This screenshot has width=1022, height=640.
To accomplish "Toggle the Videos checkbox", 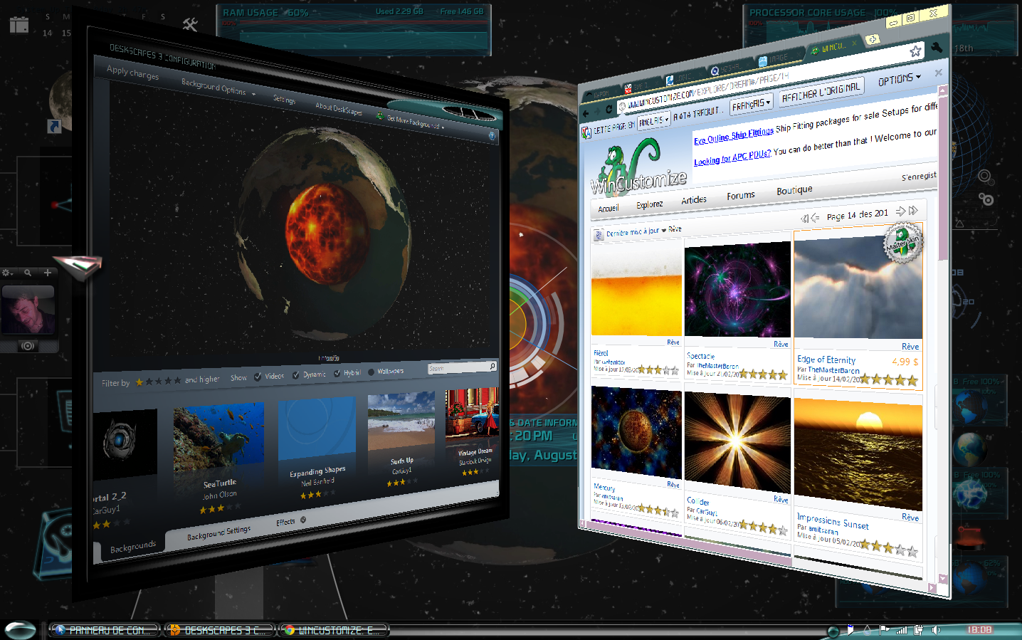I will point(258,377).
